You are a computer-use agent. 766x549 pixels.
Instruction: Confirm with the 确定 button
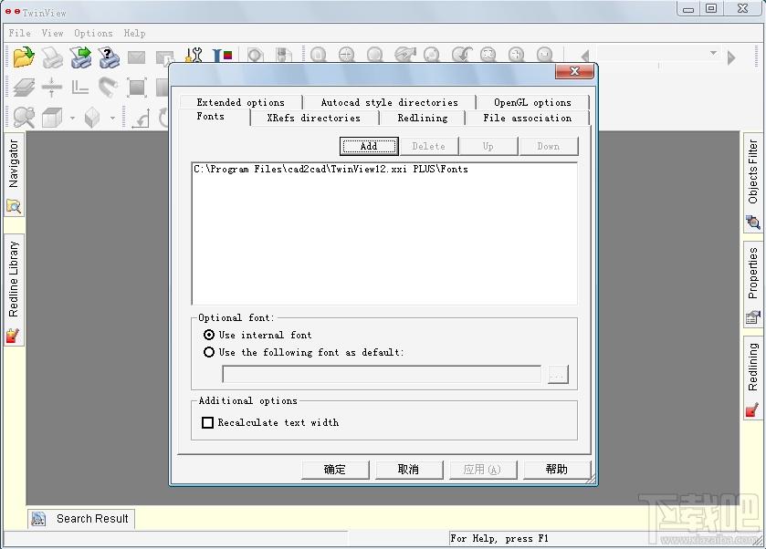[335, 470]
